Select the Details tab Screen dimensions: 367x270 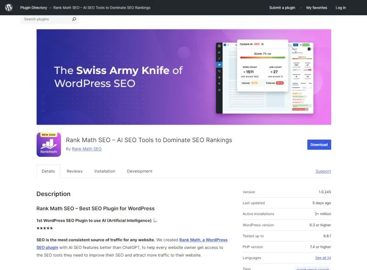[48, 171]
